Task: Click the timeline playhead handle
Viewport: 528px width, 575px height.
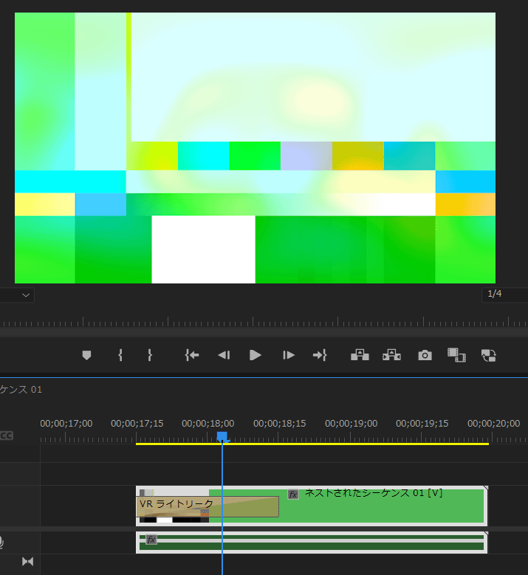Action: tap(222, 437)
